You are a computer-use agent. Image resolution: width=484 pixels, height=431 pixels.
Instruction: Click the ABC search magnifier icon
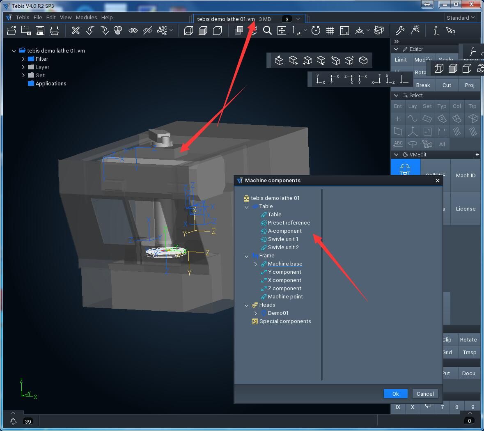[x=415, y=30]
